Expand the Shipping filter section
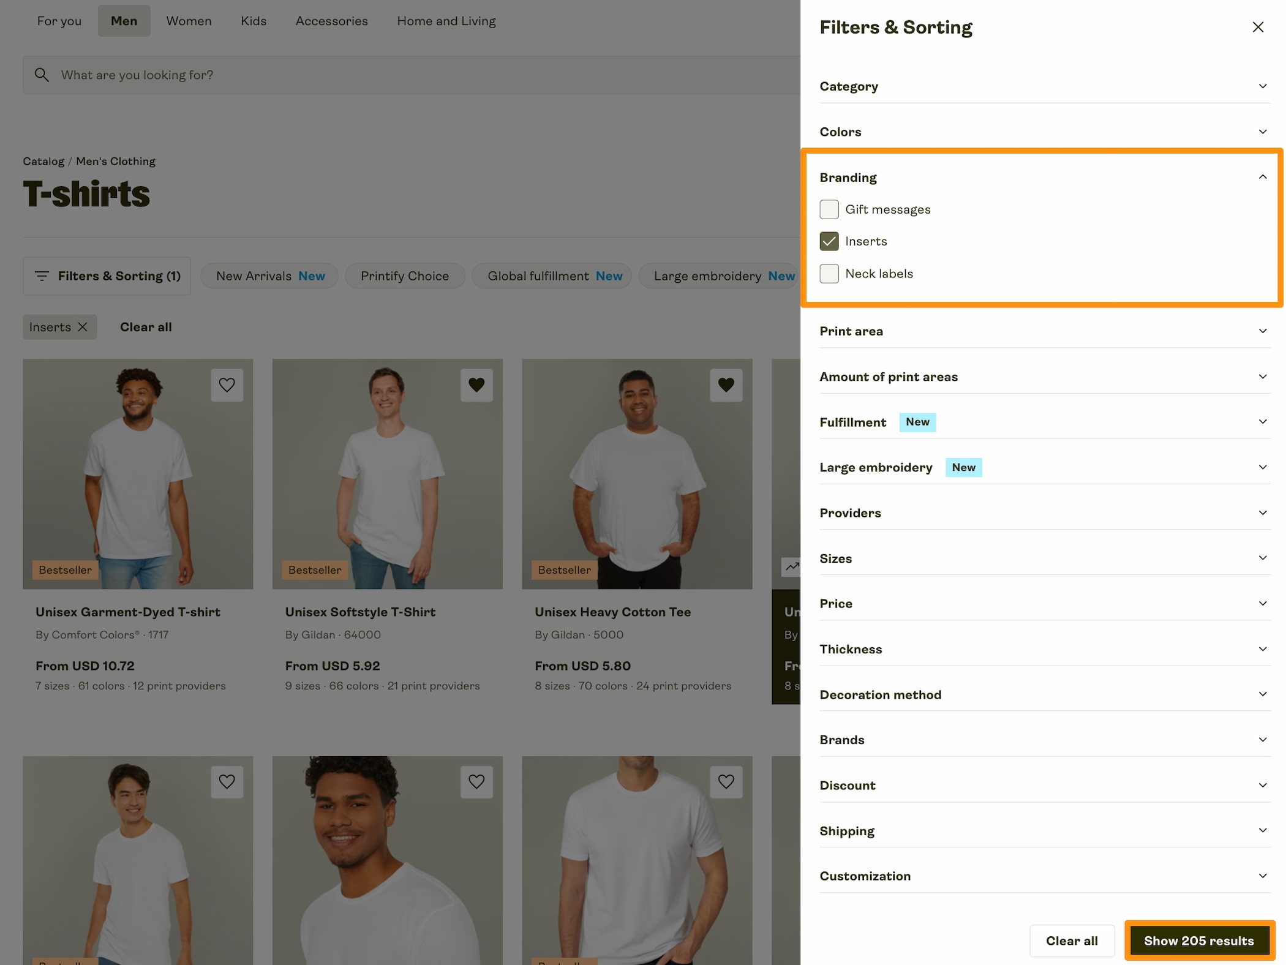This screenshot has height=965, width=1286. tap(1045, 831)
